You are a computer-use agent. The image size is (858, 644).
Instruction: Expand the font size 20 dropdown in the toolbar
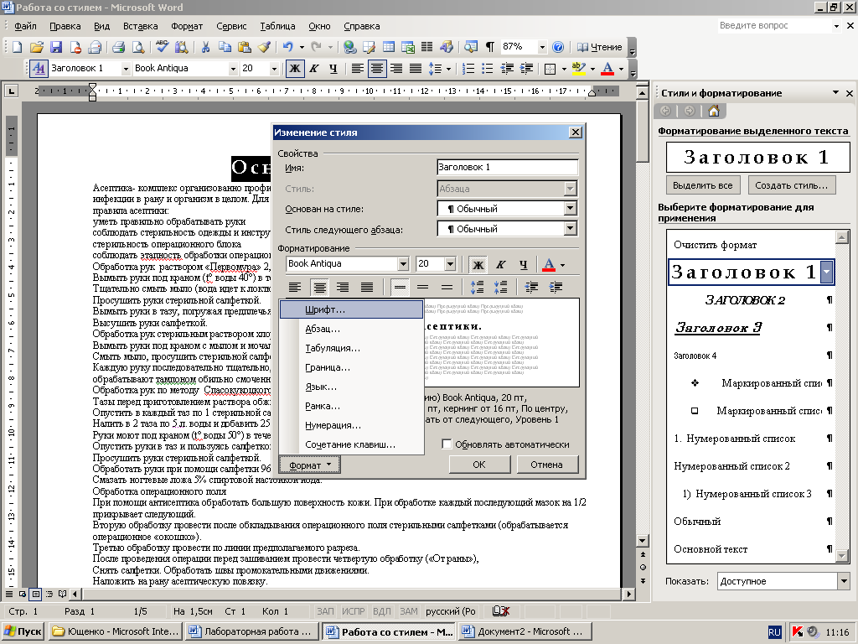tap(274, 69)
